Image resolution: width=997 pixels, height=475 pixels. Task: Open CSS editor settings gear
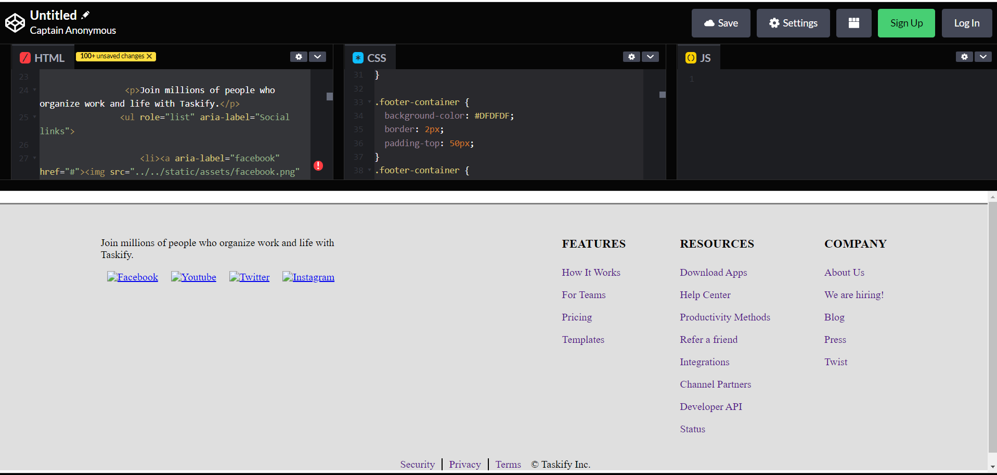click(631, 57)
